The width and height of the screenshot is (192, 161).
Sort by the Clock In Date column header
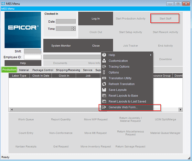pyautogui.click(x=41, y=76)
